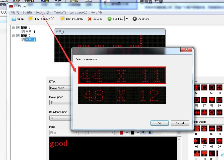This screenshot has height=160, width=224.
Task: Open the Language menu
Action: [78, 12]
